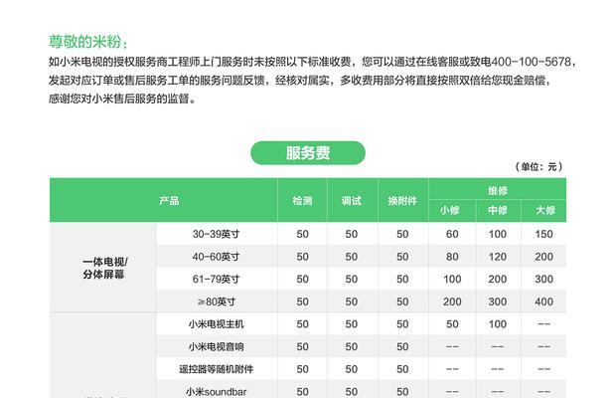Click the 换附件 column header
This screenshot has width=616, height=398.
(402, 201)
